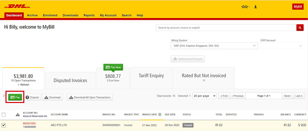Go to the Enrolment menu
The width and height of the screenshot is (308, 132).
50,15
